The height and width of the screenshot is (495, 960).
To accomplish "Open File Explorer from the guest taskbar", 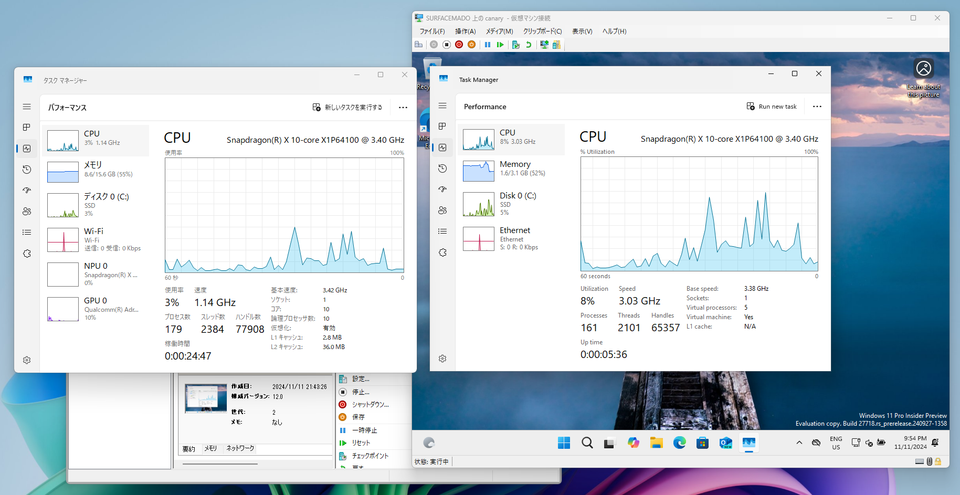I will pos(657,443).
